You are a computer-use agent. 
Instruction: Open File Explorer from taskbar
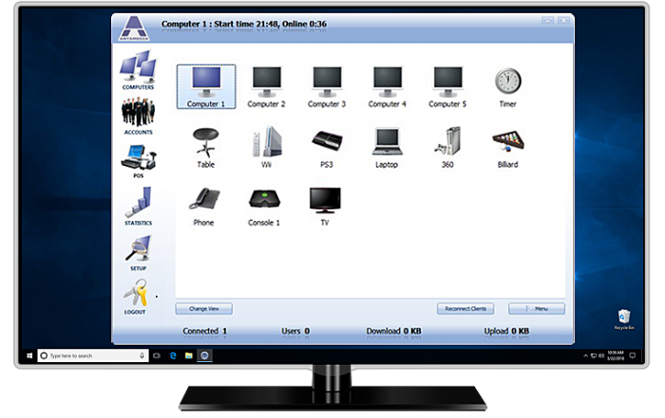tap(189, 355)
